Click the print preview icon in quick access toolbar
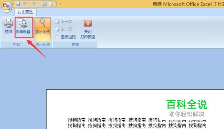Viewport: 224px width, 129px height. click(51, 4)
